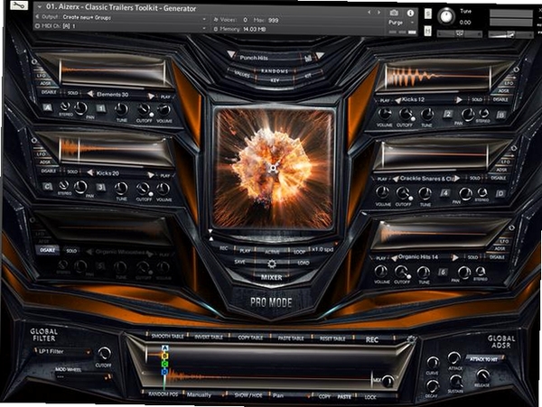Image resolution: width=542 pixels, height=407 pixels.
Task: Toggle DISABLE on the Organic Whooshes layer
Action: click(47, 250)
